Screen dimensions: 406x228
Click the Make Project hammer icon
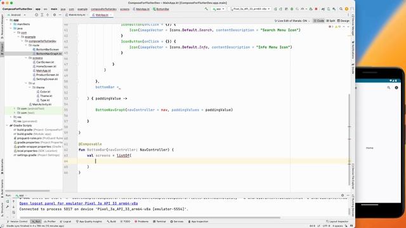(206, 9)
